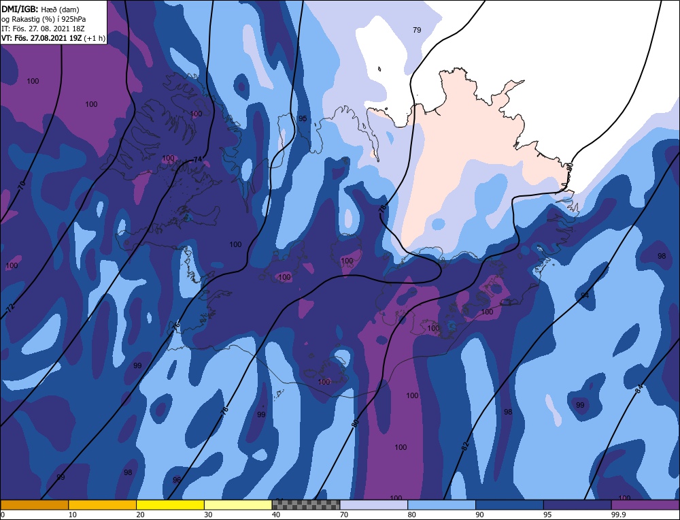This screenshot has width=680, height=520.
Task: Select the gray checkered 40–70 legend swatch
Action: point(306,505)
